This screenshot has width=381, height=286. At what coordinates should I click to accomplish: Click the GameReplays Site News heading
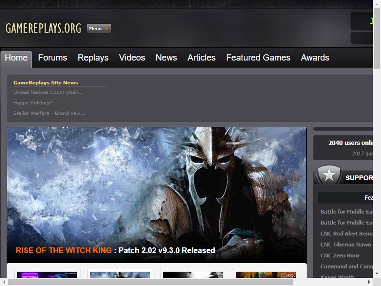(46, 82)
